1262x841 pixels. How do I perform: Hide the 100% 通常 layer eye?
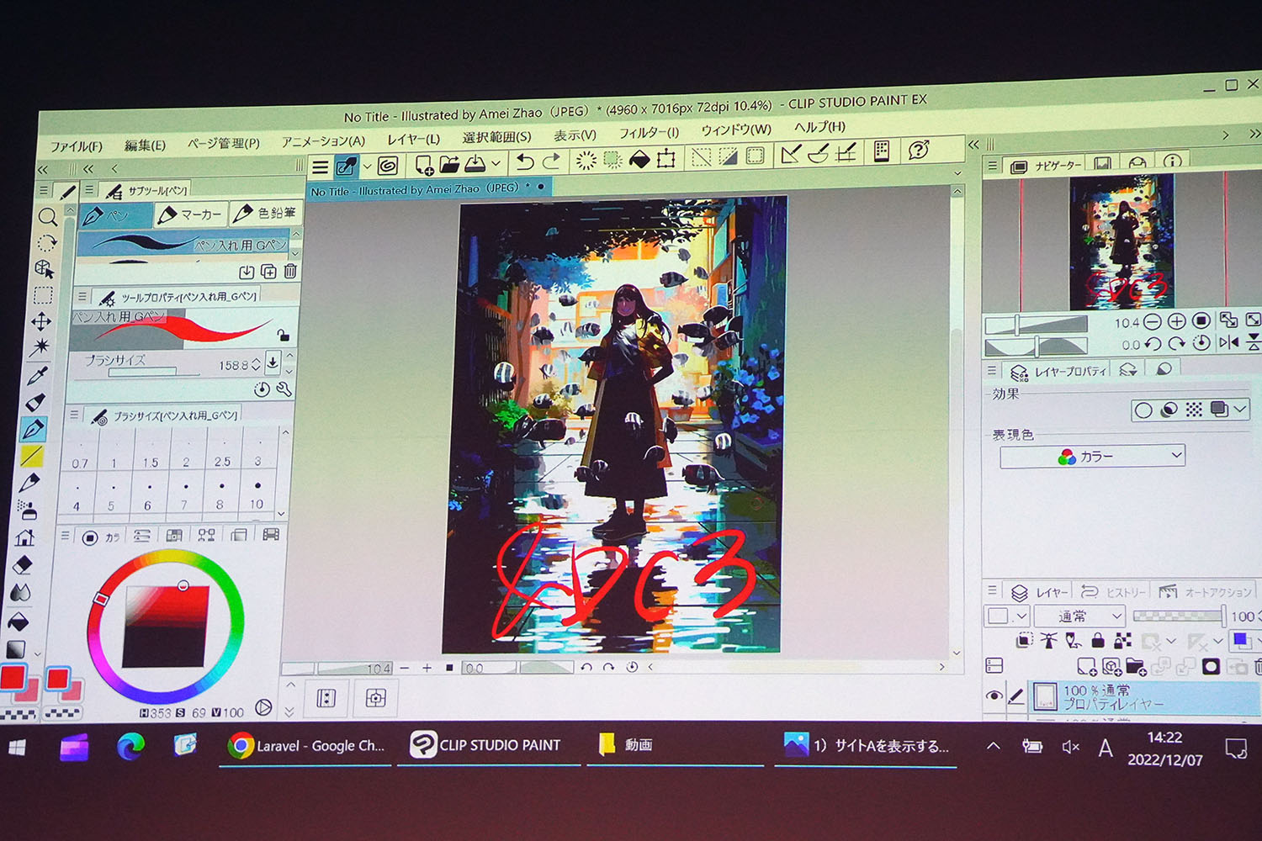point(994,696)
